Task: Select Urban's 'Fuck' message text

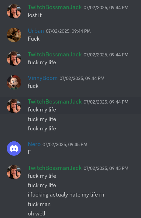Action: click(34, 39)
